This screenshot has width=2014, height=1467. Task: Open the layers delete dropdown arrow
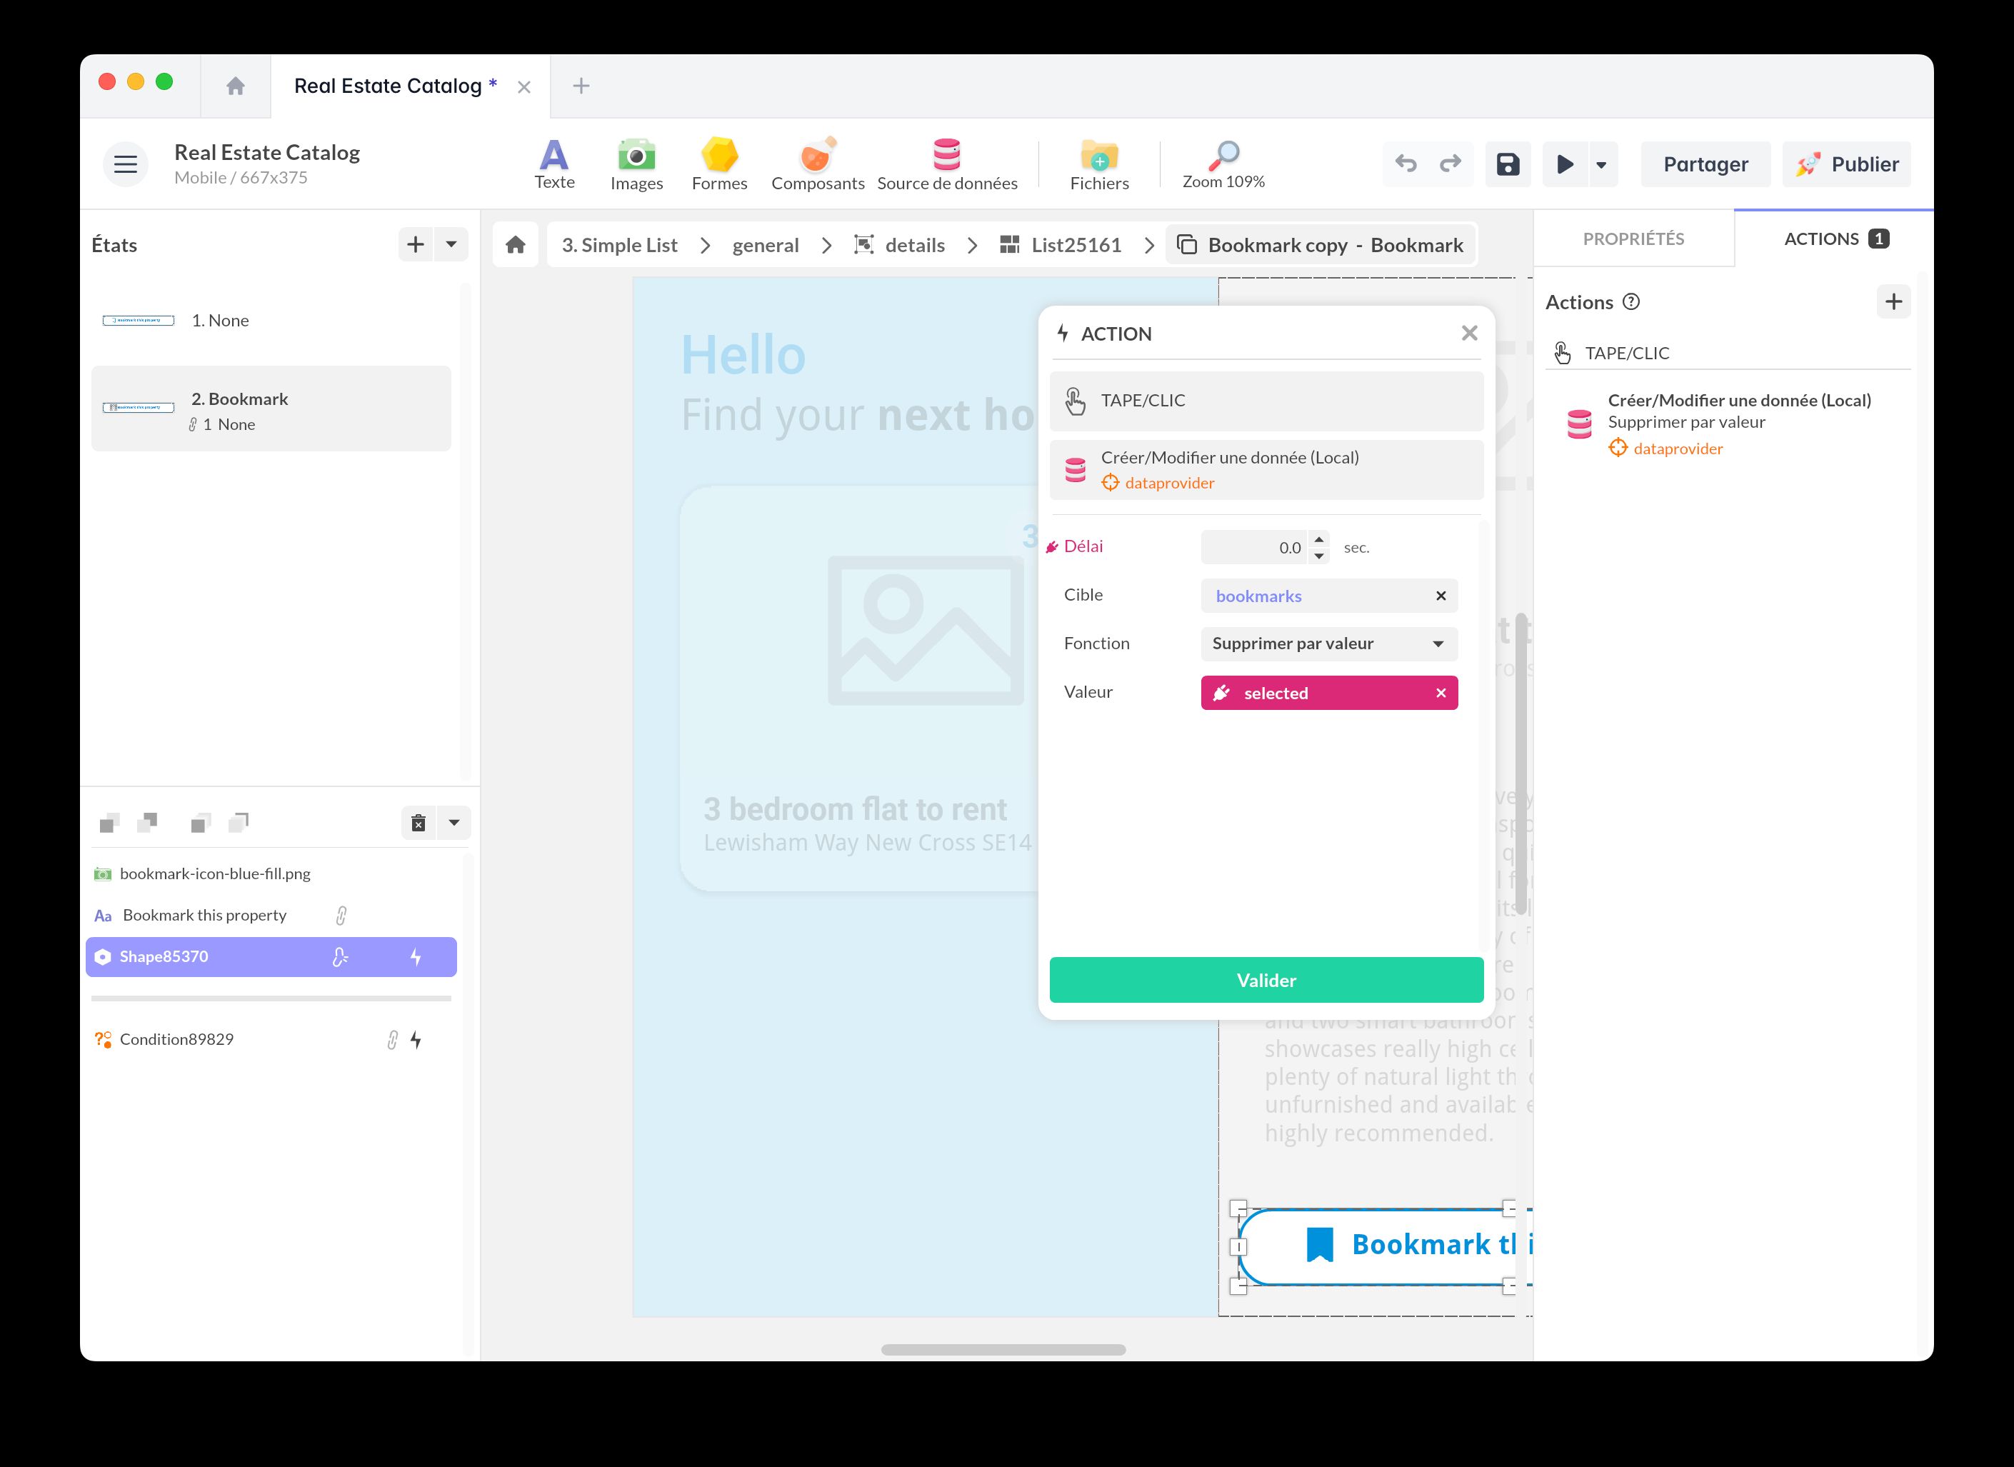point(454,823)
